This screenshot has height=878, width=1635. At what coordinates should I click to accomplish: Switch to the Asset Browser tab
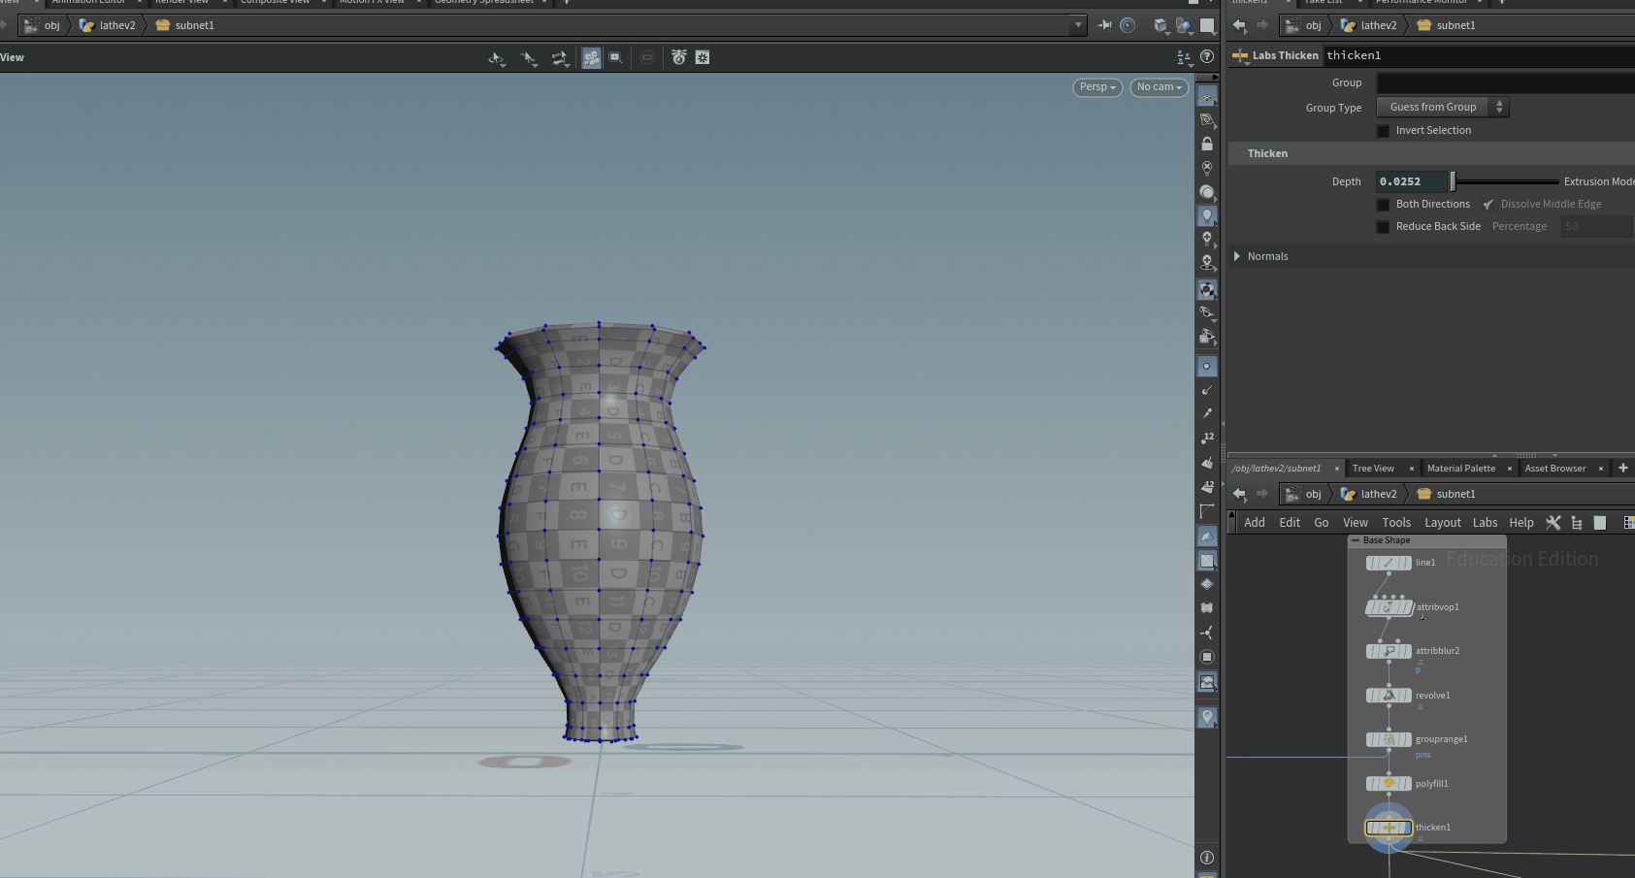[1555, 469]
